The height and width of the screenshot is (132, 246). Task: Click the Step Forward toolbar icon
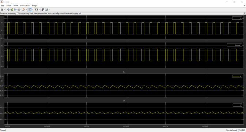click(x=15, y=10)
